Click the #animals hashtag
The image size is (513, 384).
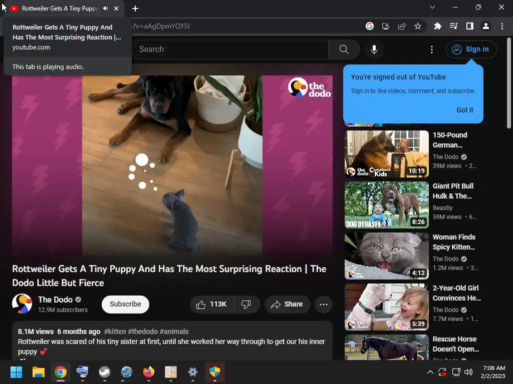coord(174,331)
